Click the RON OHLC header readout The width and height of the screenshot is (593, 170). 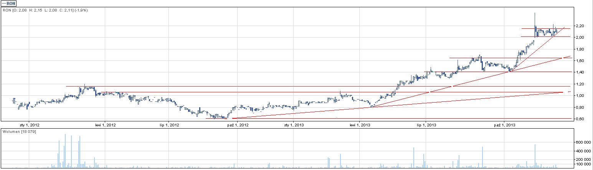(x=45, y=10)
